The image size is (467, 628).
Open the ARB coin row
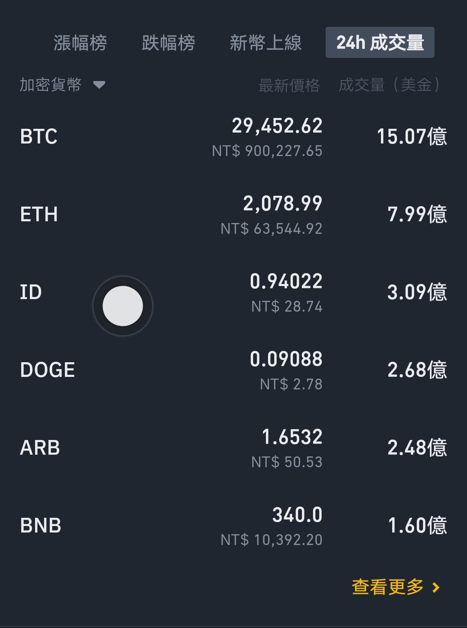pyautogui.click(x=233, y=448)
